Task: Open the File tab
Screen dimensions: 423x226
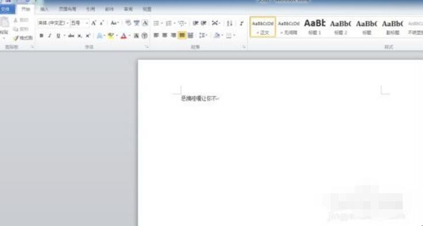Action: (x=6, y=9)
